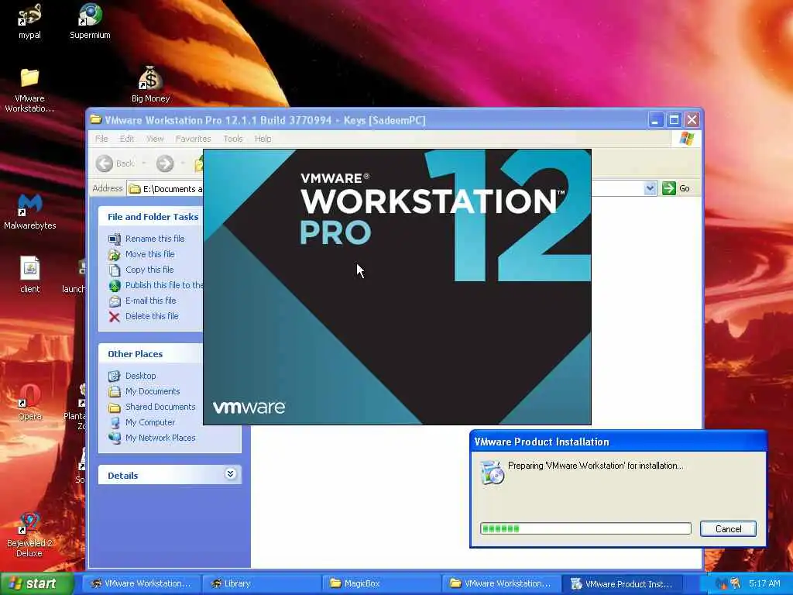The width and height of the screenshot is (793, 595).
Task: Expand the Details panel chevron
Action: point(230,474)
